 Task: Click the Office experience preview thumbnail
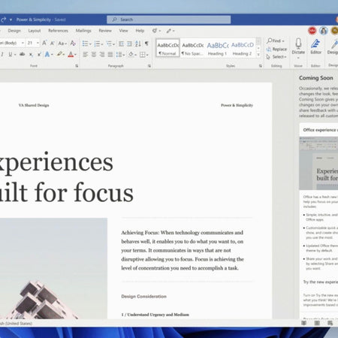(318, 163)
